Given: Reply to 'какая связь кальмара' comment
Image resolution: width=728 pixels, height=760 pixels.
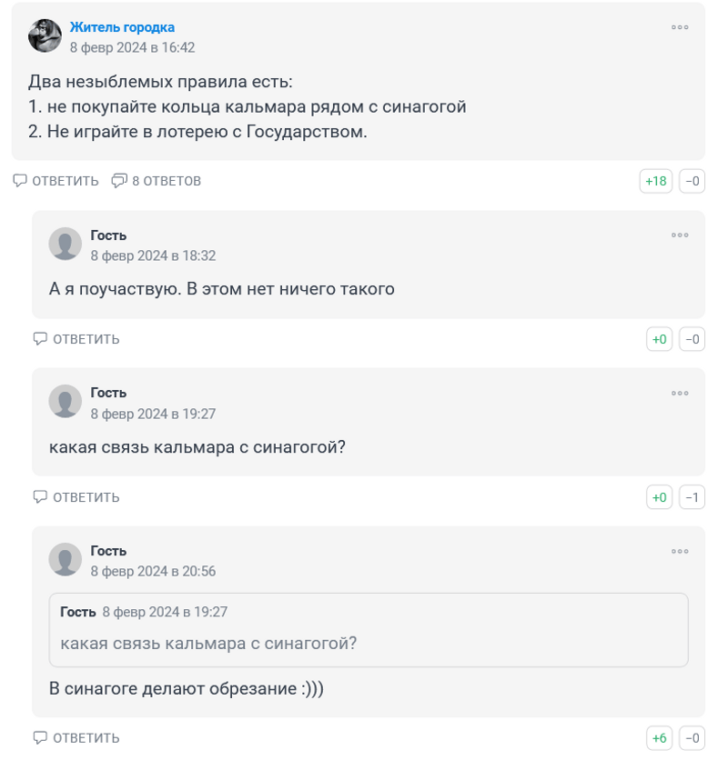Looking at the screenshot, I should click(x=76, y=497).
